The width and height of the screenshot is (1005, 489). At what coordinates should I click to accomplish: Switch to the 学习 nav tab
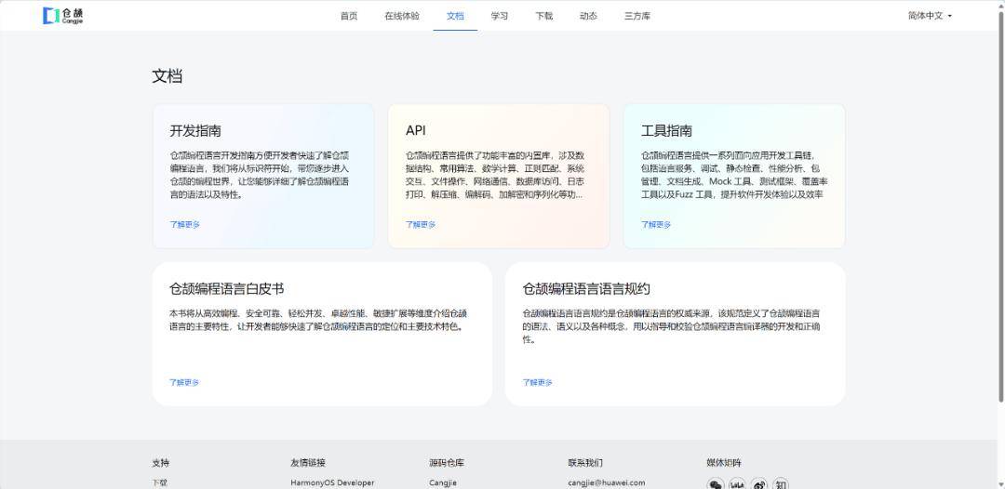pos(500,16)
